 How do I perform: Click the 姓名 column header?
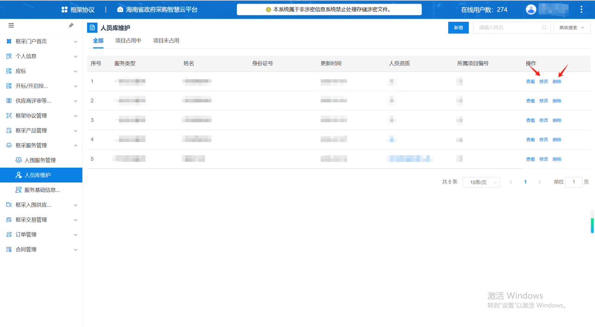(189, 63)
